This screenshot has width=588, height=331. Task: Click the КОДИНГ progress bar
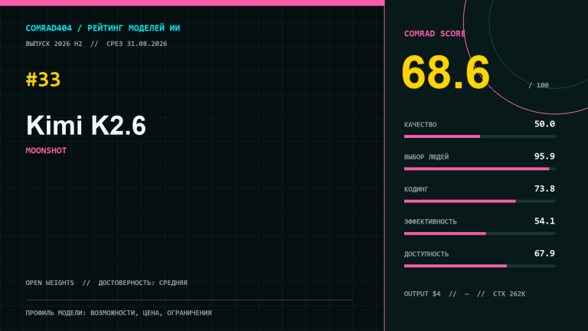[479, 202]
